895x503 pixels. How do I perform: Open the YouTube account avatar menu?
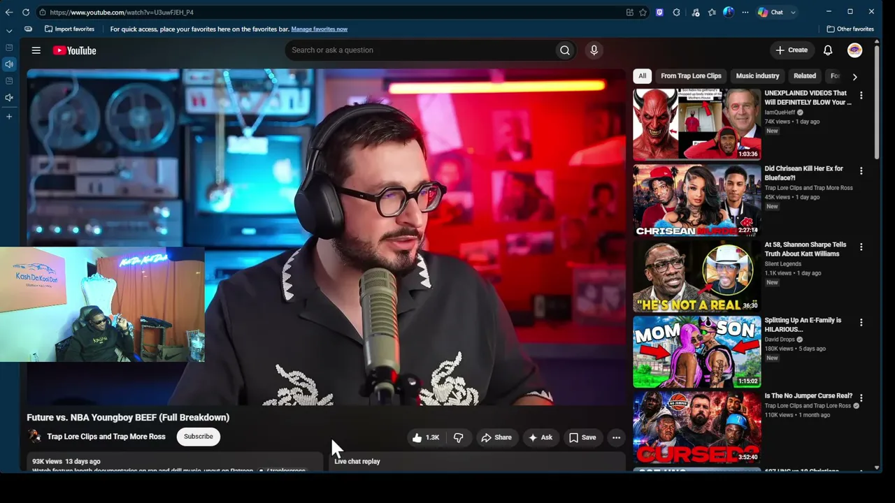pyautogui.click(x=854, y=50)
